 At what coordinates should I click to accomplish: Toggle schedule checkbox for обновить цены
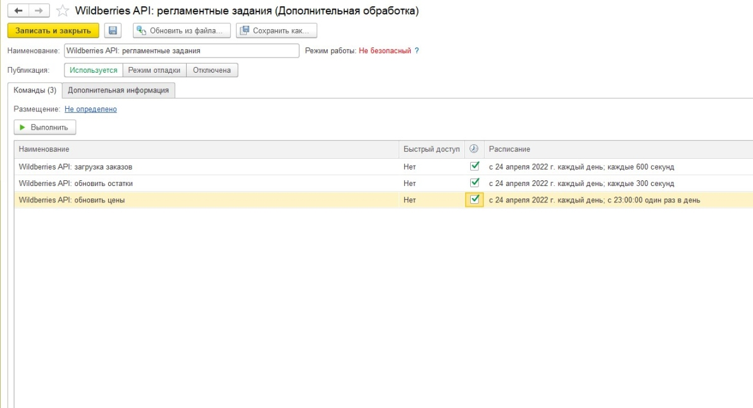[475, 199]
